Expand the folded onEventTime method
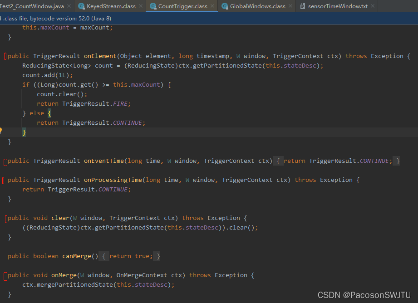Viewport: 418px width, 303px height. coord(5,162)
